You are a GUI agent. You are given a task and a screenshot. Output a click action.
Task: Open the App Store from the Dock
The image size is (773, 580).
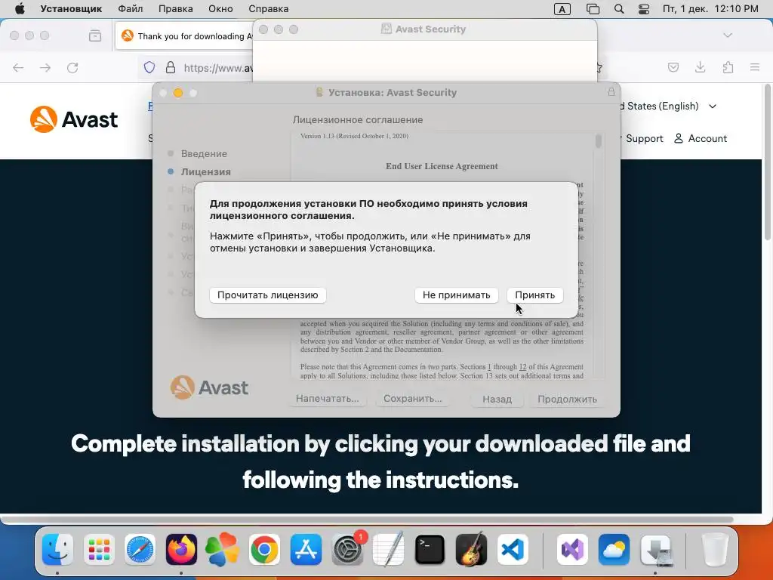pyautogui.click(x=306, y=550)
